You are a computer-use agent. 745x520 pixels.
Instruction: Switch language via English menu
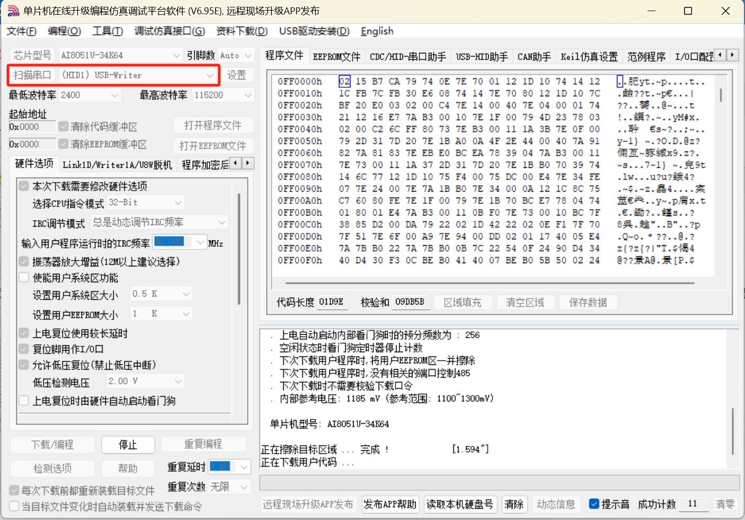click(x=377, y=31)
